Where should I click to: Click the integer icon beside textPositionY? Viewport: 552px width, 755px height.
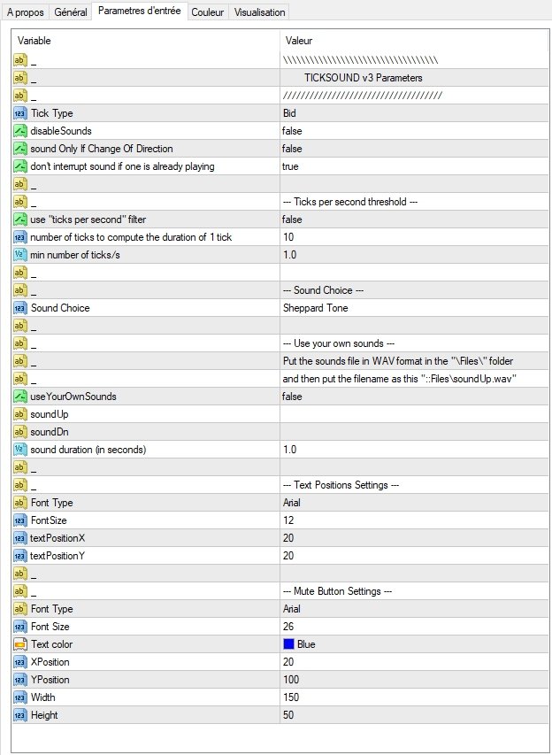pyautogui.click(x=20, y=556)
